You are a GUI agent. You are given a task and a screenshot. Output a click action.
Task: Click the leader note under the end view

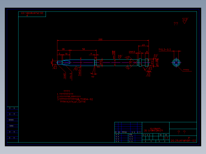pos(186,70)
